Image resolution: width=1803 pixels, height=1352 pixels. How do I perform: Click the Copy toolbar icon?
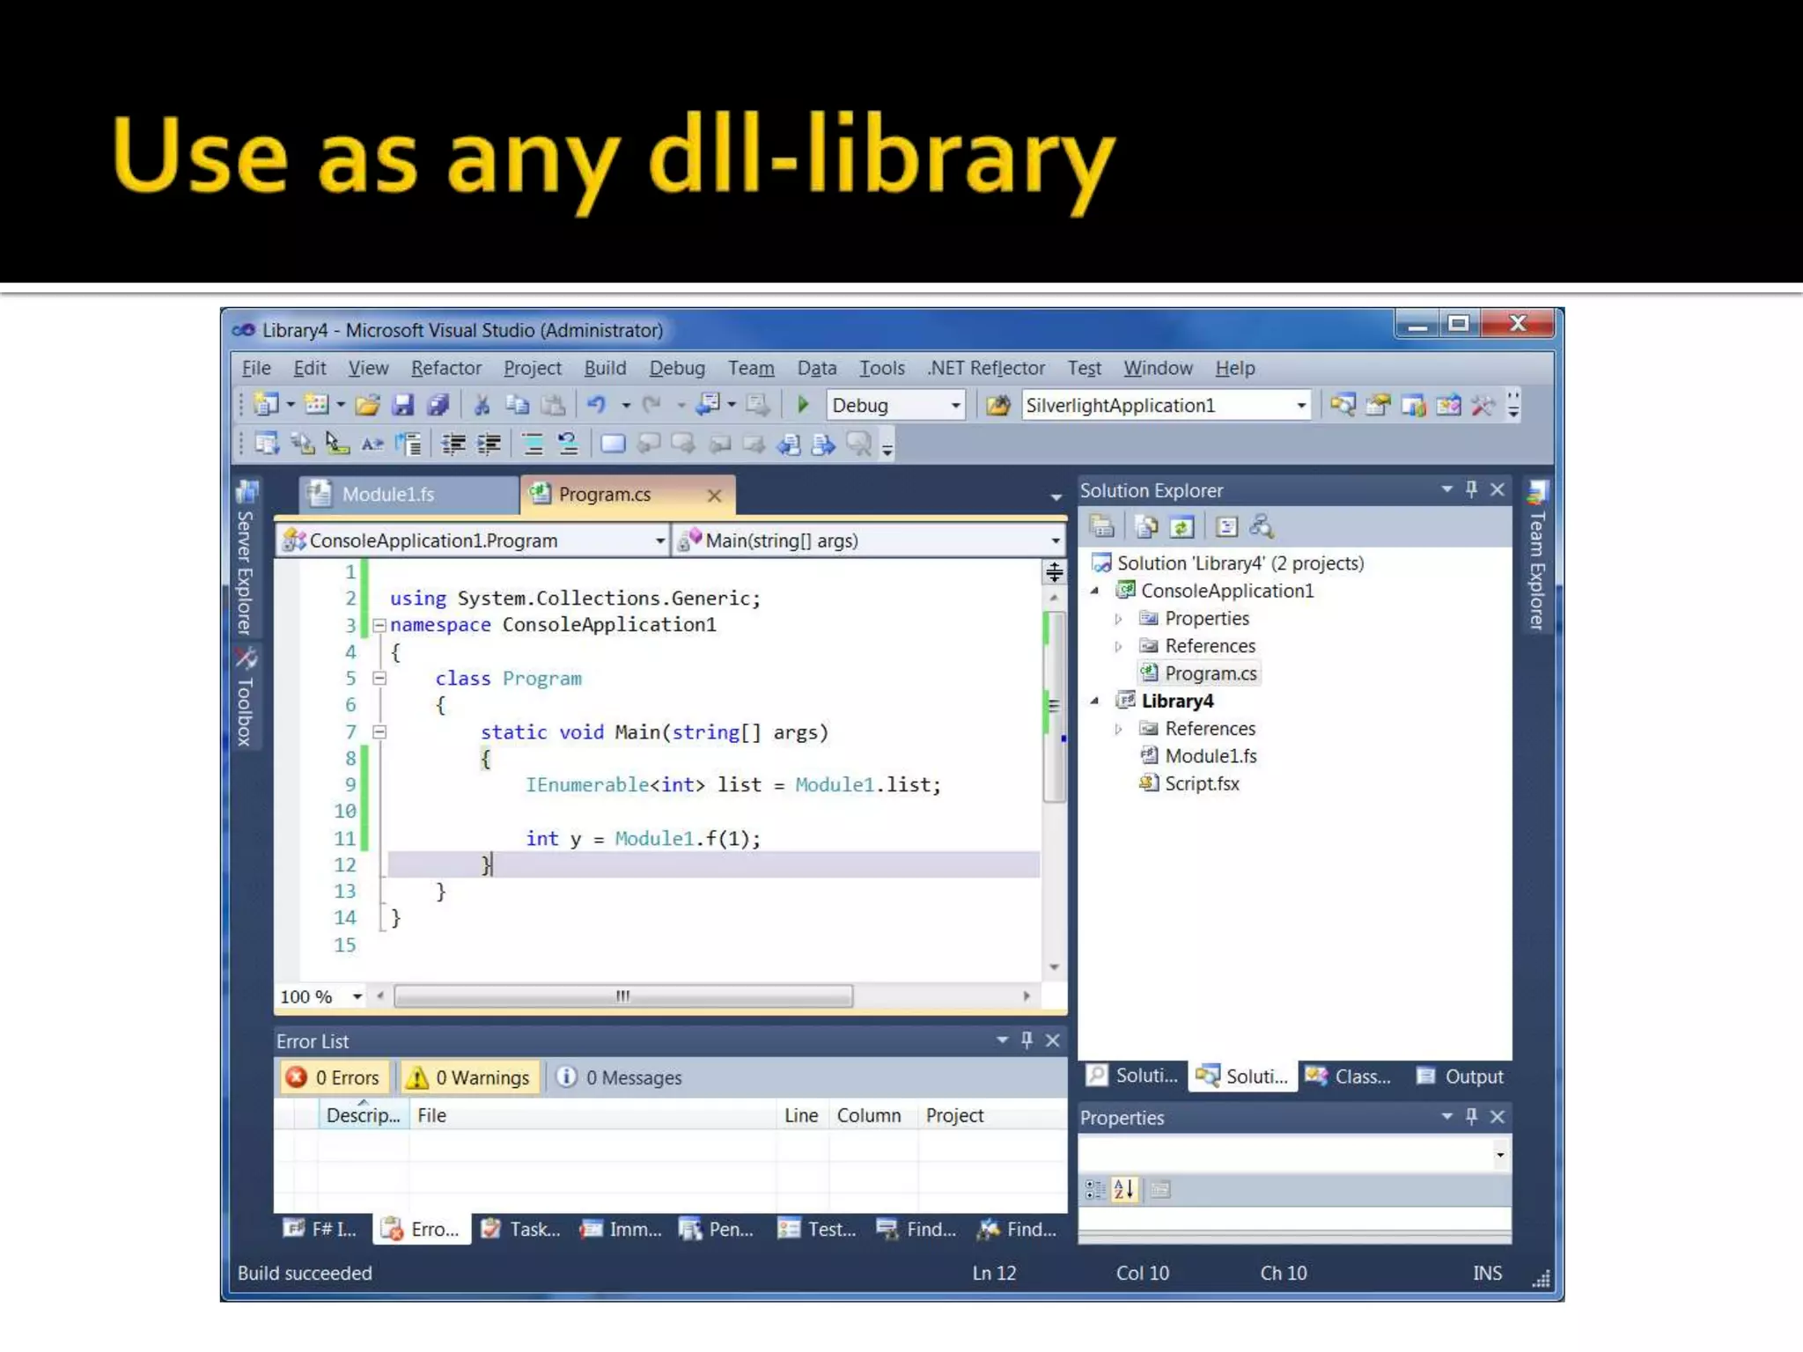(x=517, y=405)
